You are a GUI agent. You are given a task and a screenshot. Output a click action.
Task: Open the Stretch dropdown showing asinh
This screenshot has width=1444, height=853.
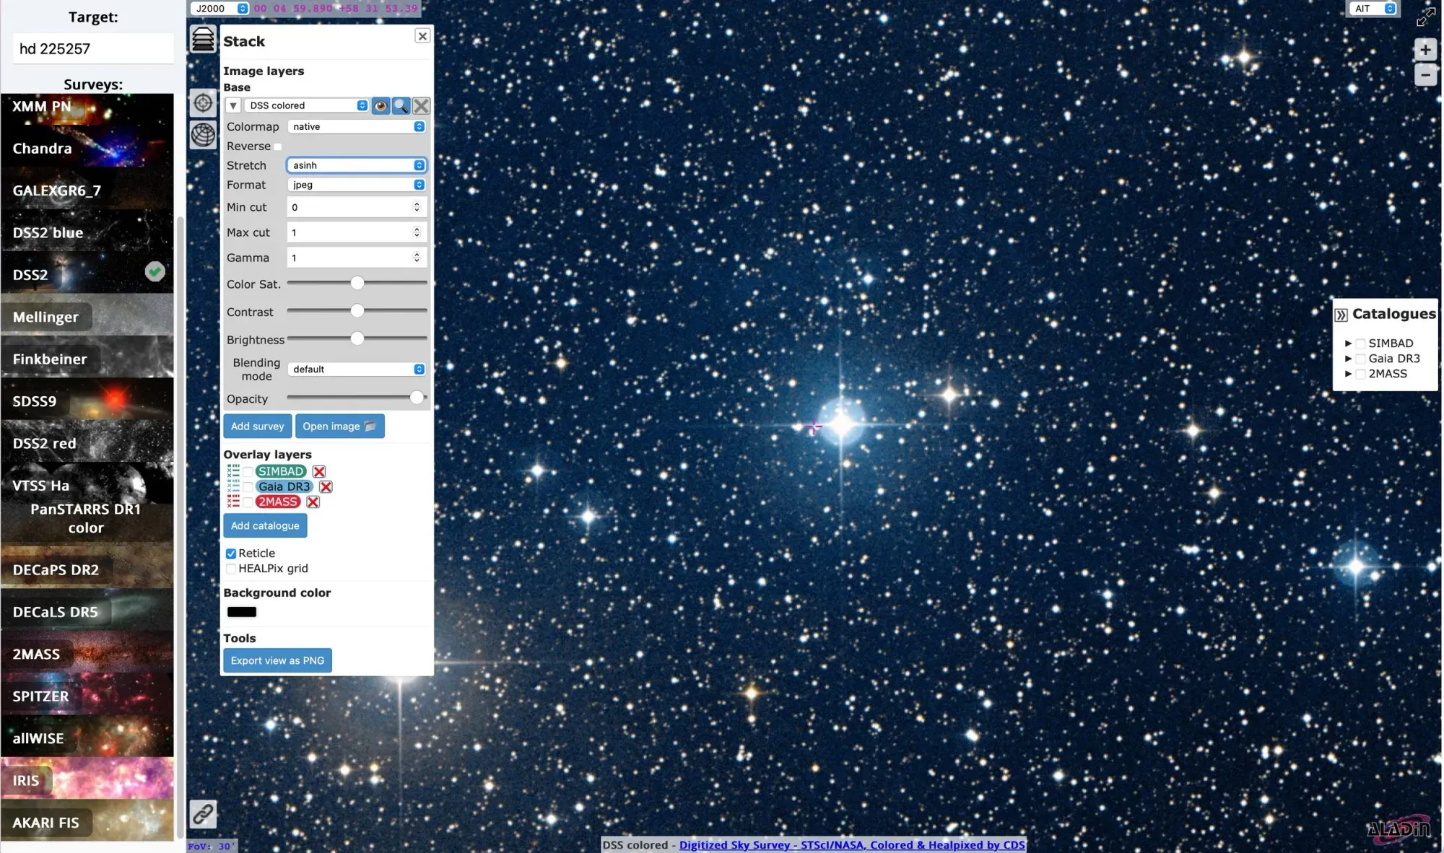click(x=356, y=165)
